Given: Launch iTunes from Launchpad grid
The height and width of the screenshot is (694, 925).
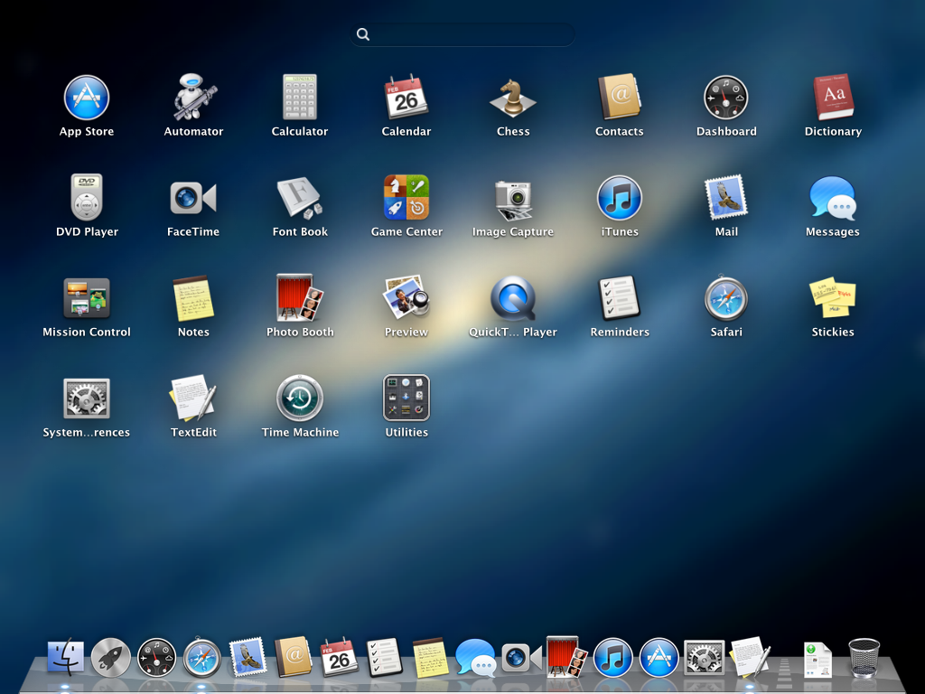Looking at the screenshot, I should coord(620,198).
